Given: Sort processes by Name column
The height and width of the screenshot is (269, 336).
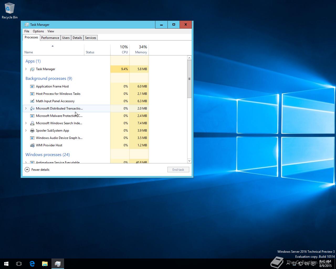Looking at the screenshot, I should point(54,50).
